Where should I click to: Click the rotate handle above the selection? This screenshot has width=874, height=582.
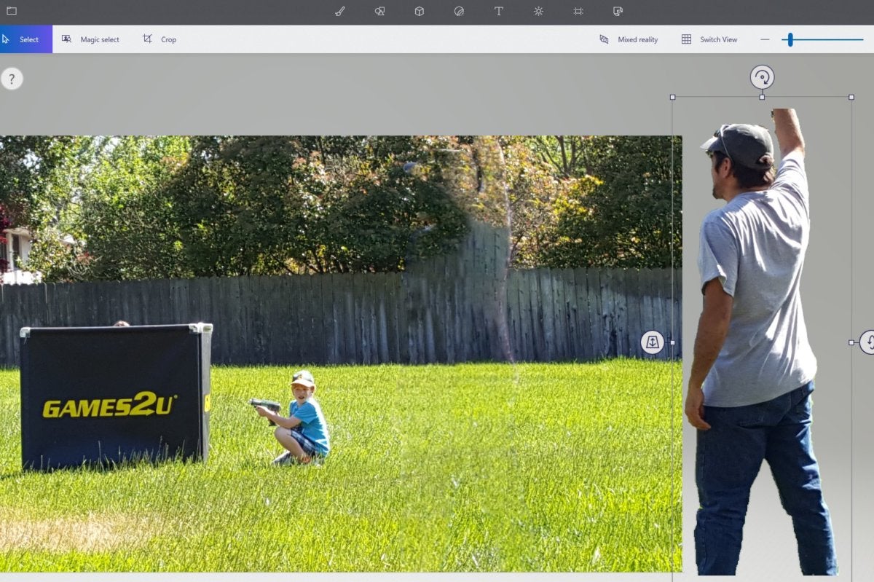(762, 77)
